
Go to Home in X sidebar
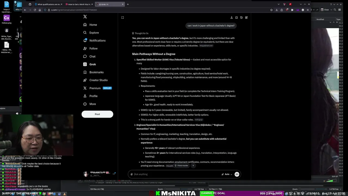90,25
